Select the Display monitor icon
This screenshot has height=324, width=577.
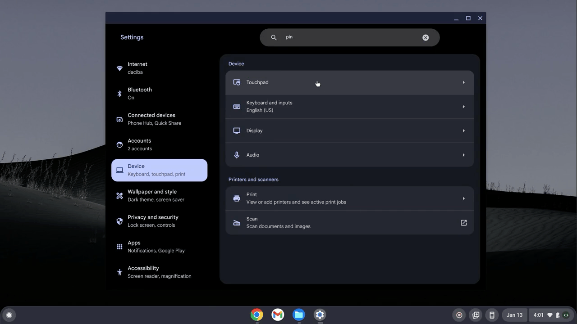coord(237,130)
